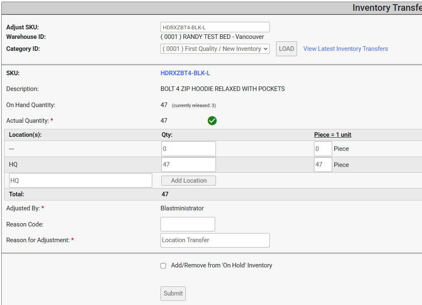Click the 'currently released: 3' note
The image size is (422, 305).
[x=194, y=105]
